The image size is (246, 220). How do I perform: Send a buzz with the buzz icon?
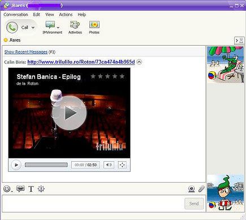point(41,189)
